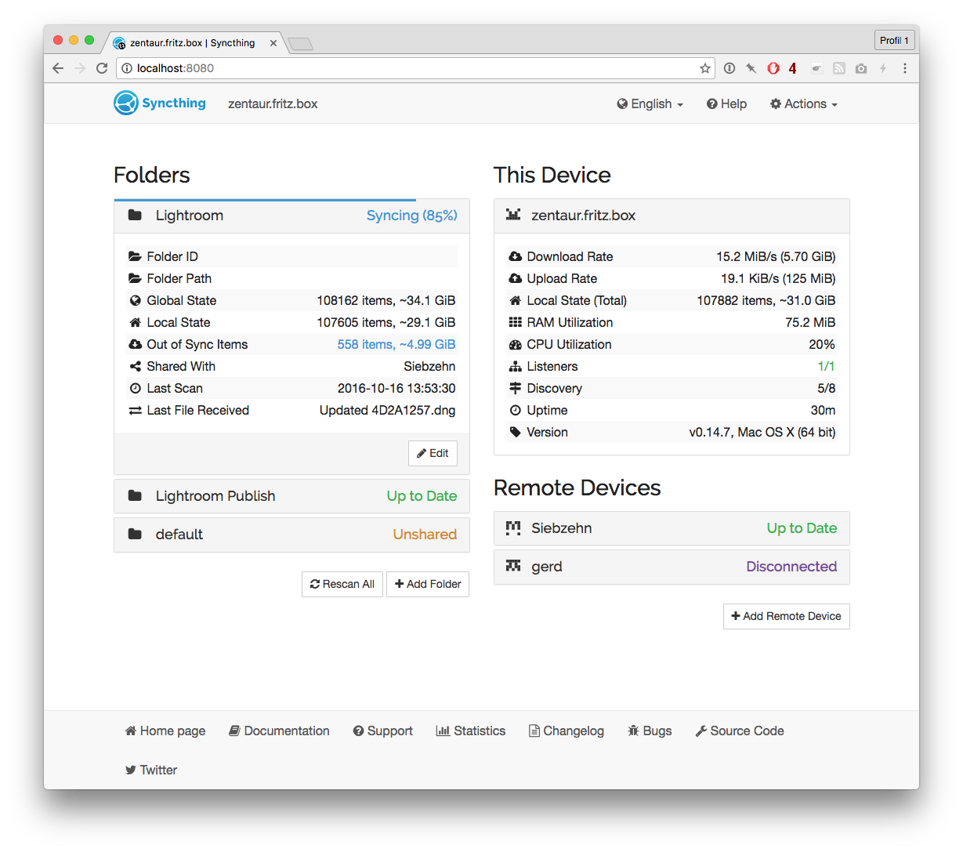Expand the Siebzehn remote device
Viewport: 963px width, 852px height.
point(672,528)
